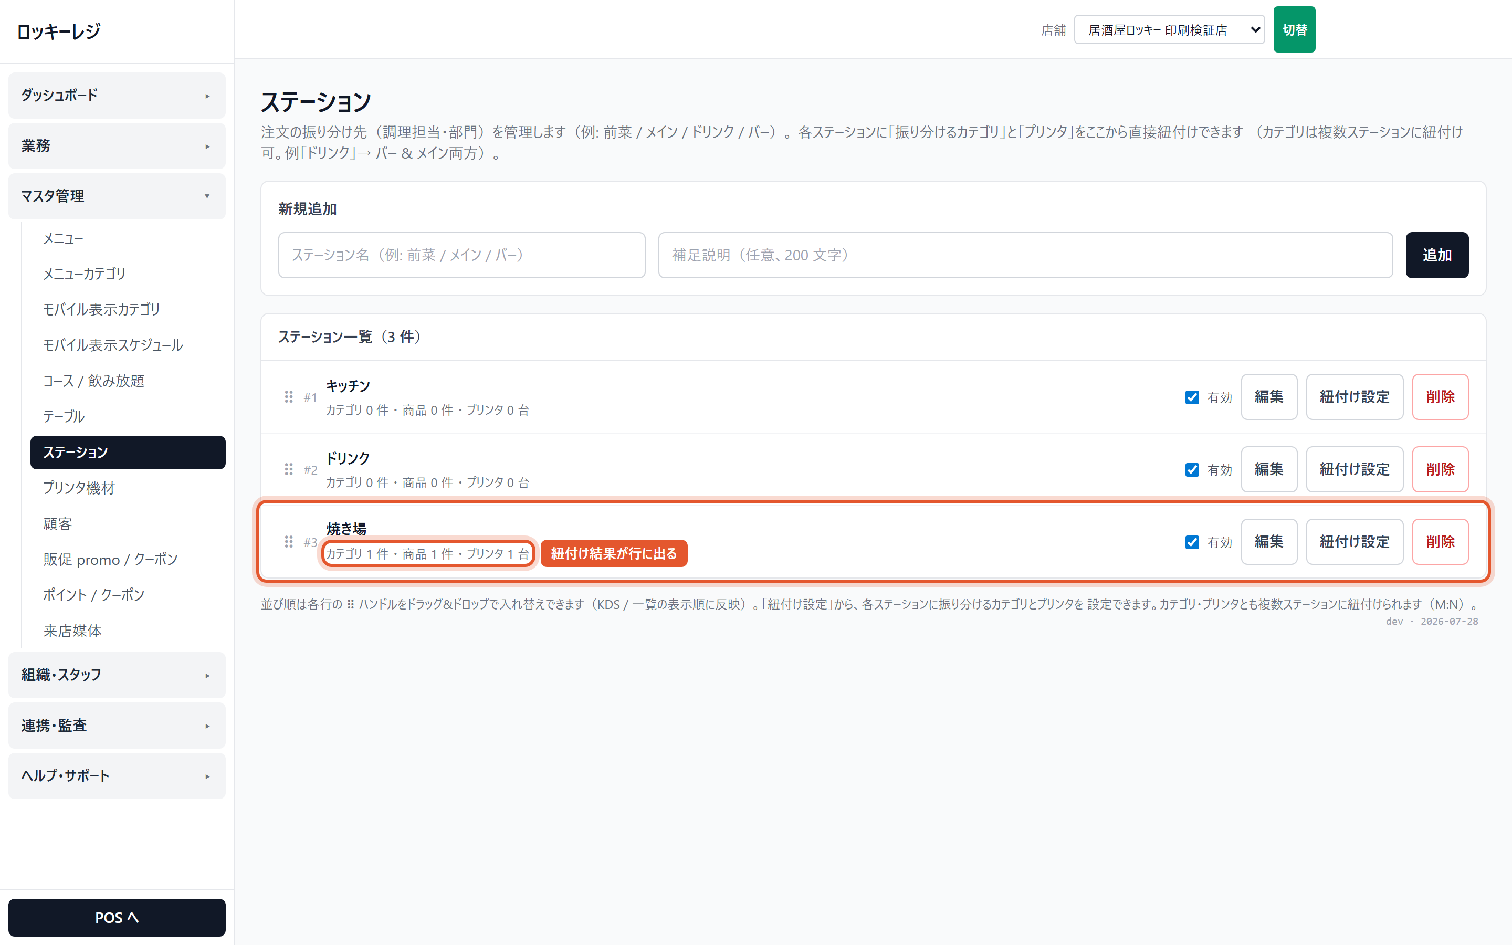Click the green 切替 button
This screenshot has width=1512, height=945.
tap(1294, 29)
